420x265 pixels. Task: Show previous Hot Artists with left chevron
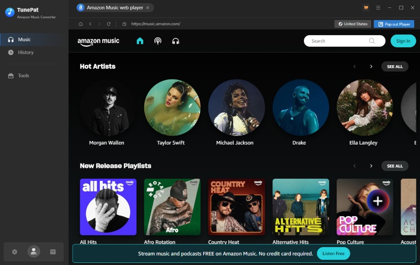(x=354, y=67)
